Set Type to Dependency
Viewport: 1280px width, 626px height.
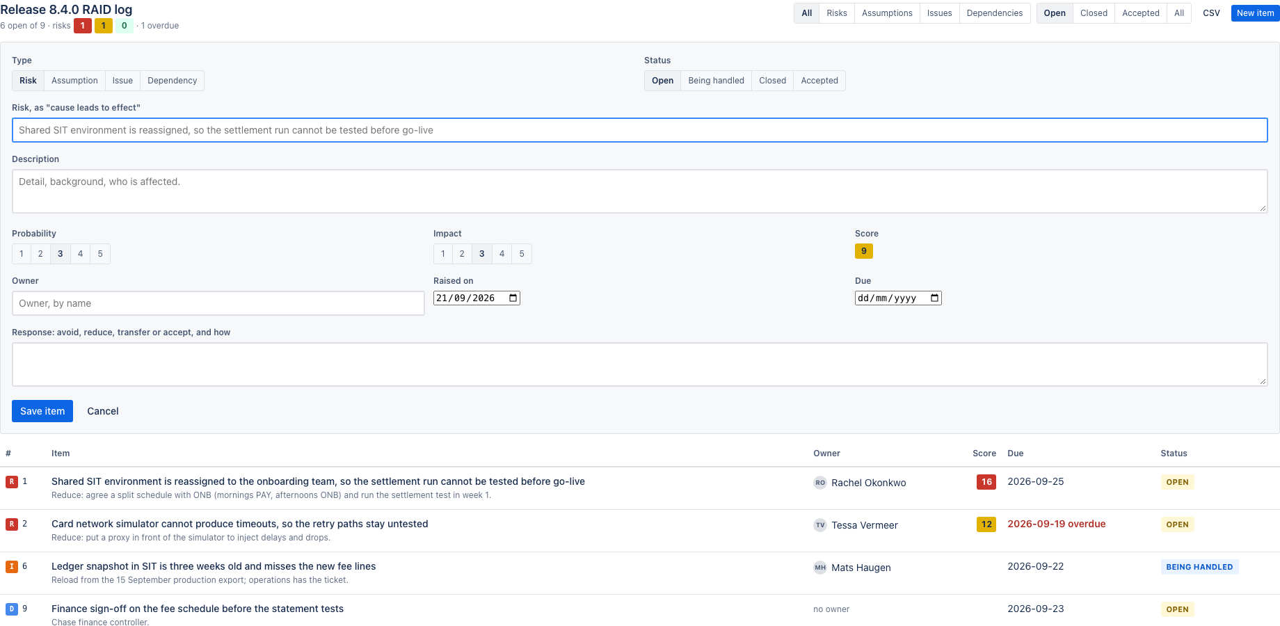tap(172, 81)
